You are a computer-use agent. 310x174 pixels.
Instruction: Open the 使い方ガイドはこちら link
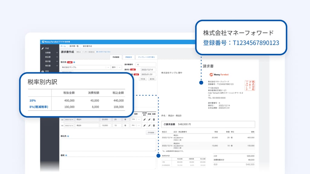pos(104,52)
